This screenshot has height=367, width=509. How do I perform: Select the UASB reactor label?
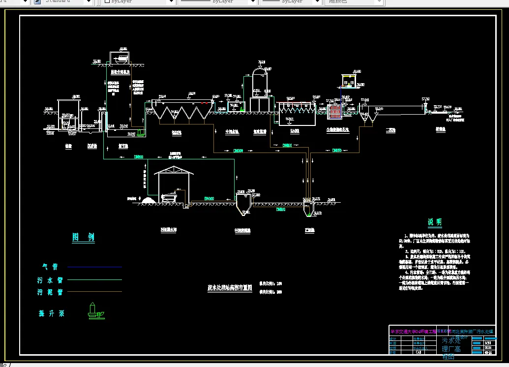tap(295, 131)
